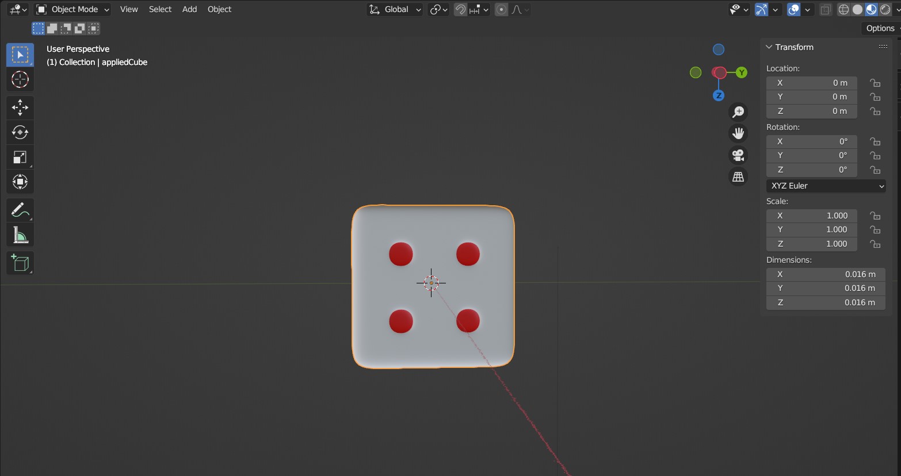Select the Add Cube tool

pos(20,263)
